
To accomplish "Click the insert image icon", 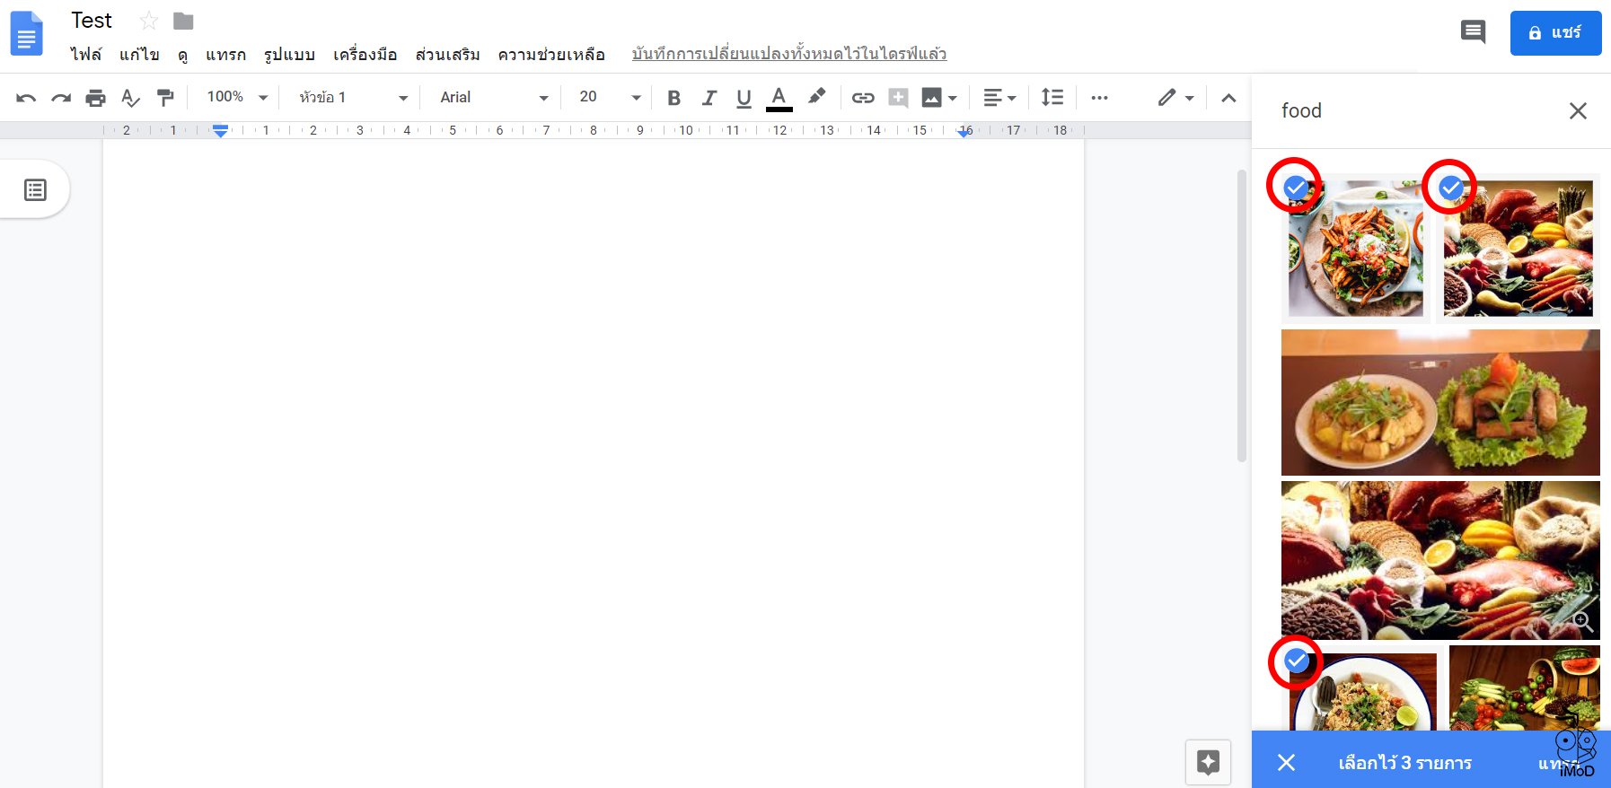I will 932,97.
